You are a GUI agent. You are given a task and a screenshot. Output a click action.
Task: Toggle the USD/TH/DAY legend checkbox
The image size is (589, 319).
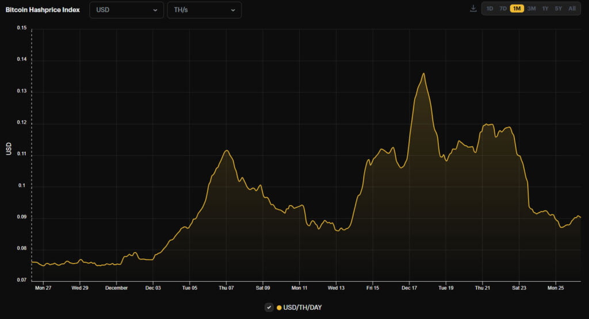269,308
